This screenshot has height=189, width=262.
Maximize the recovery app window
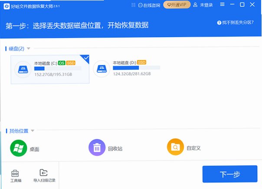pos(242,4)
